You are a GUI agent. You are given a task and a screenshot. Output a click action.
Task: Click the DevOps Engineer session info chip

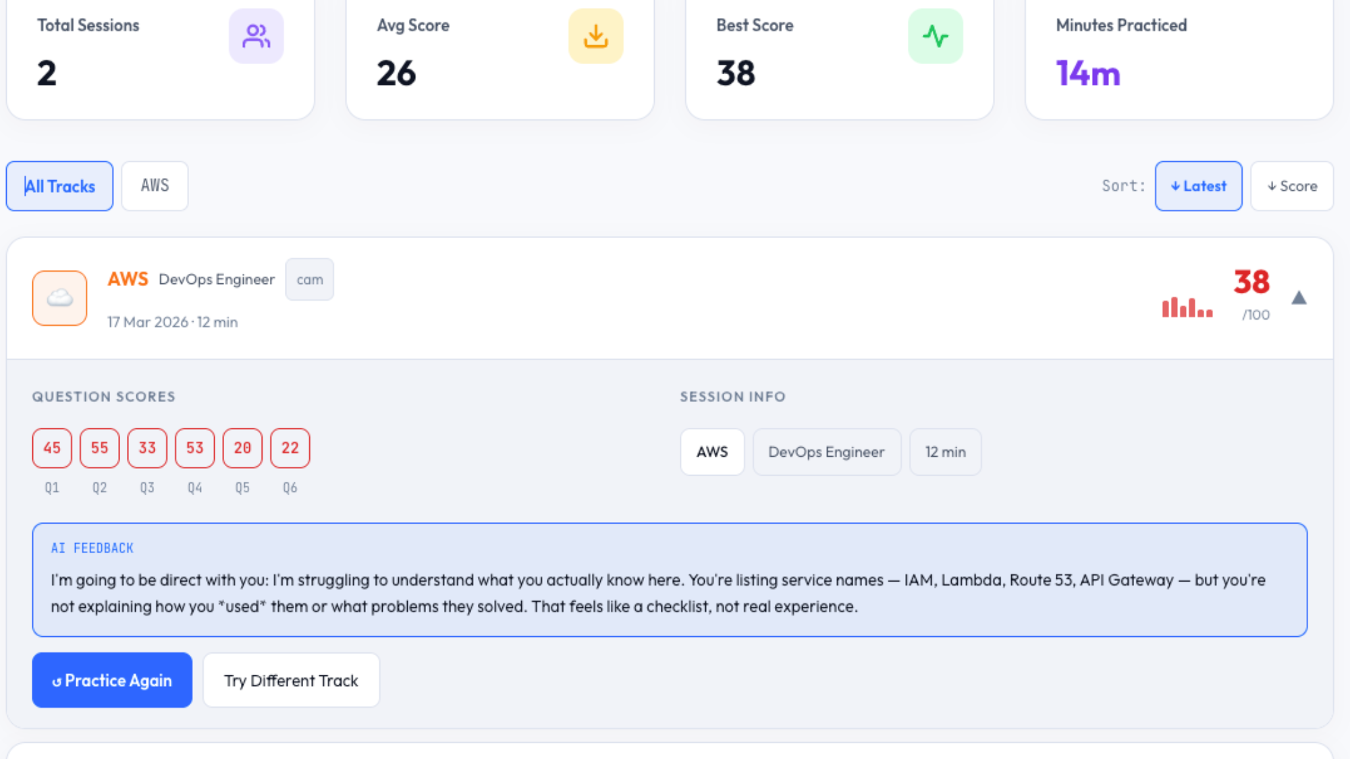tap(826, 452)
